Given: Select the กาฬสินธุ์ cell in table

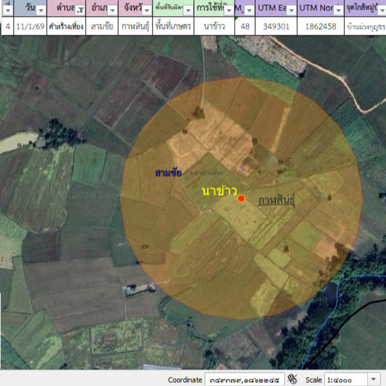Looking at the screenshot, I should click(x=136, y=26).
